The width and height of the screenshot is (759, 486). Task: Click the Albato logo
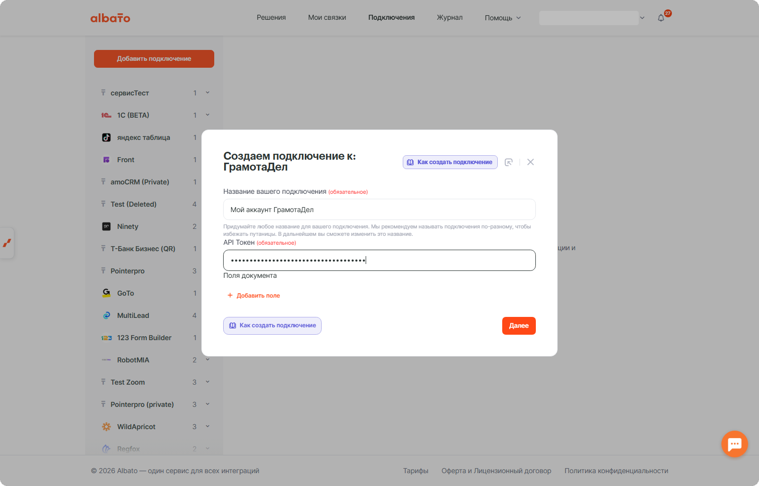[110, 18]
